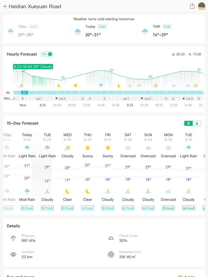The height and width of the screenshot is (277, 208).
Task: Open the 46 Fresh air quality badge
Action: point(148,208)
